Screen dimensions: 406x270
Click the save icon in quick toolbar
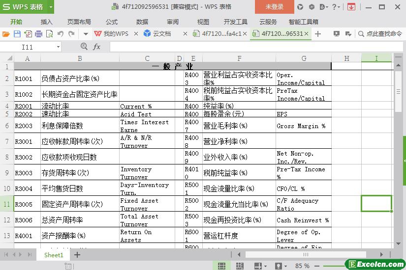click(17, 34)
